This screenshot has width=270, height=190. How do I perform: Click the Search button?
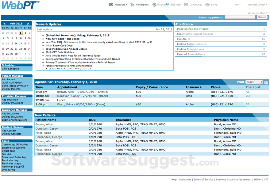coord(262,17)
